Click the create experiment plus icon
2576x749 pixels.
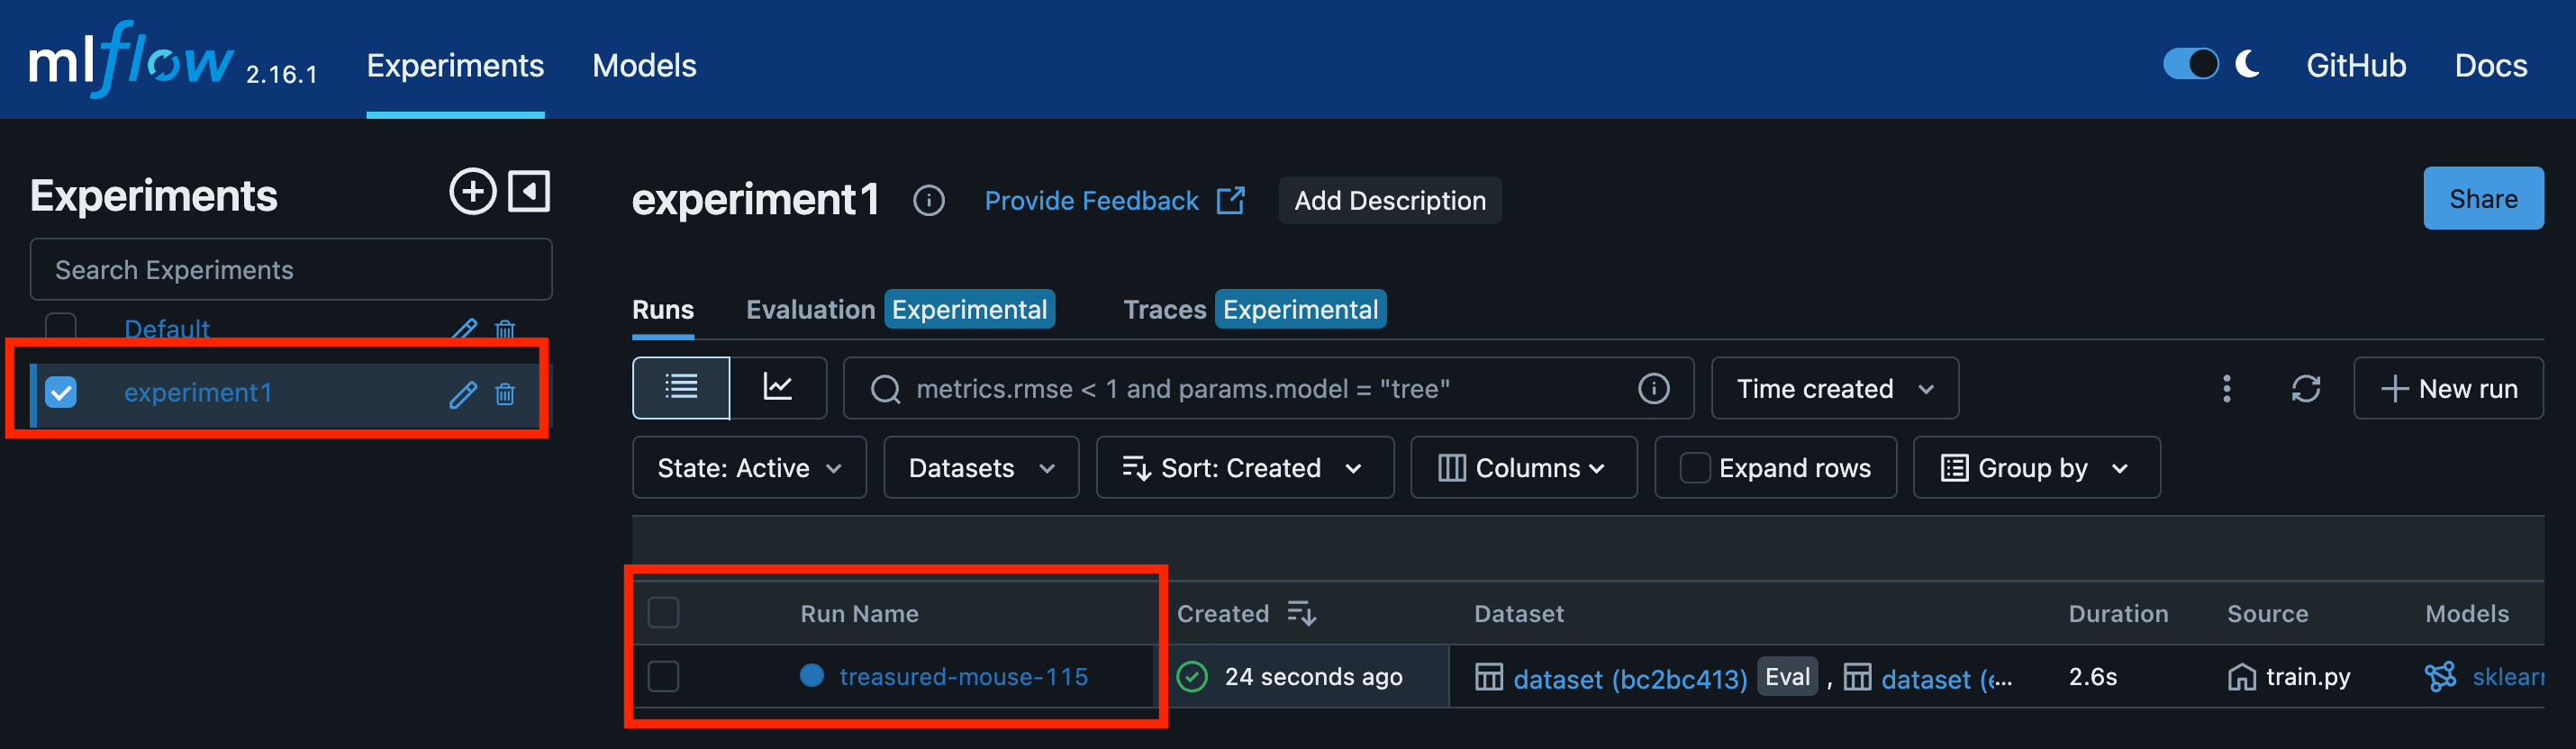coord(472,191)
